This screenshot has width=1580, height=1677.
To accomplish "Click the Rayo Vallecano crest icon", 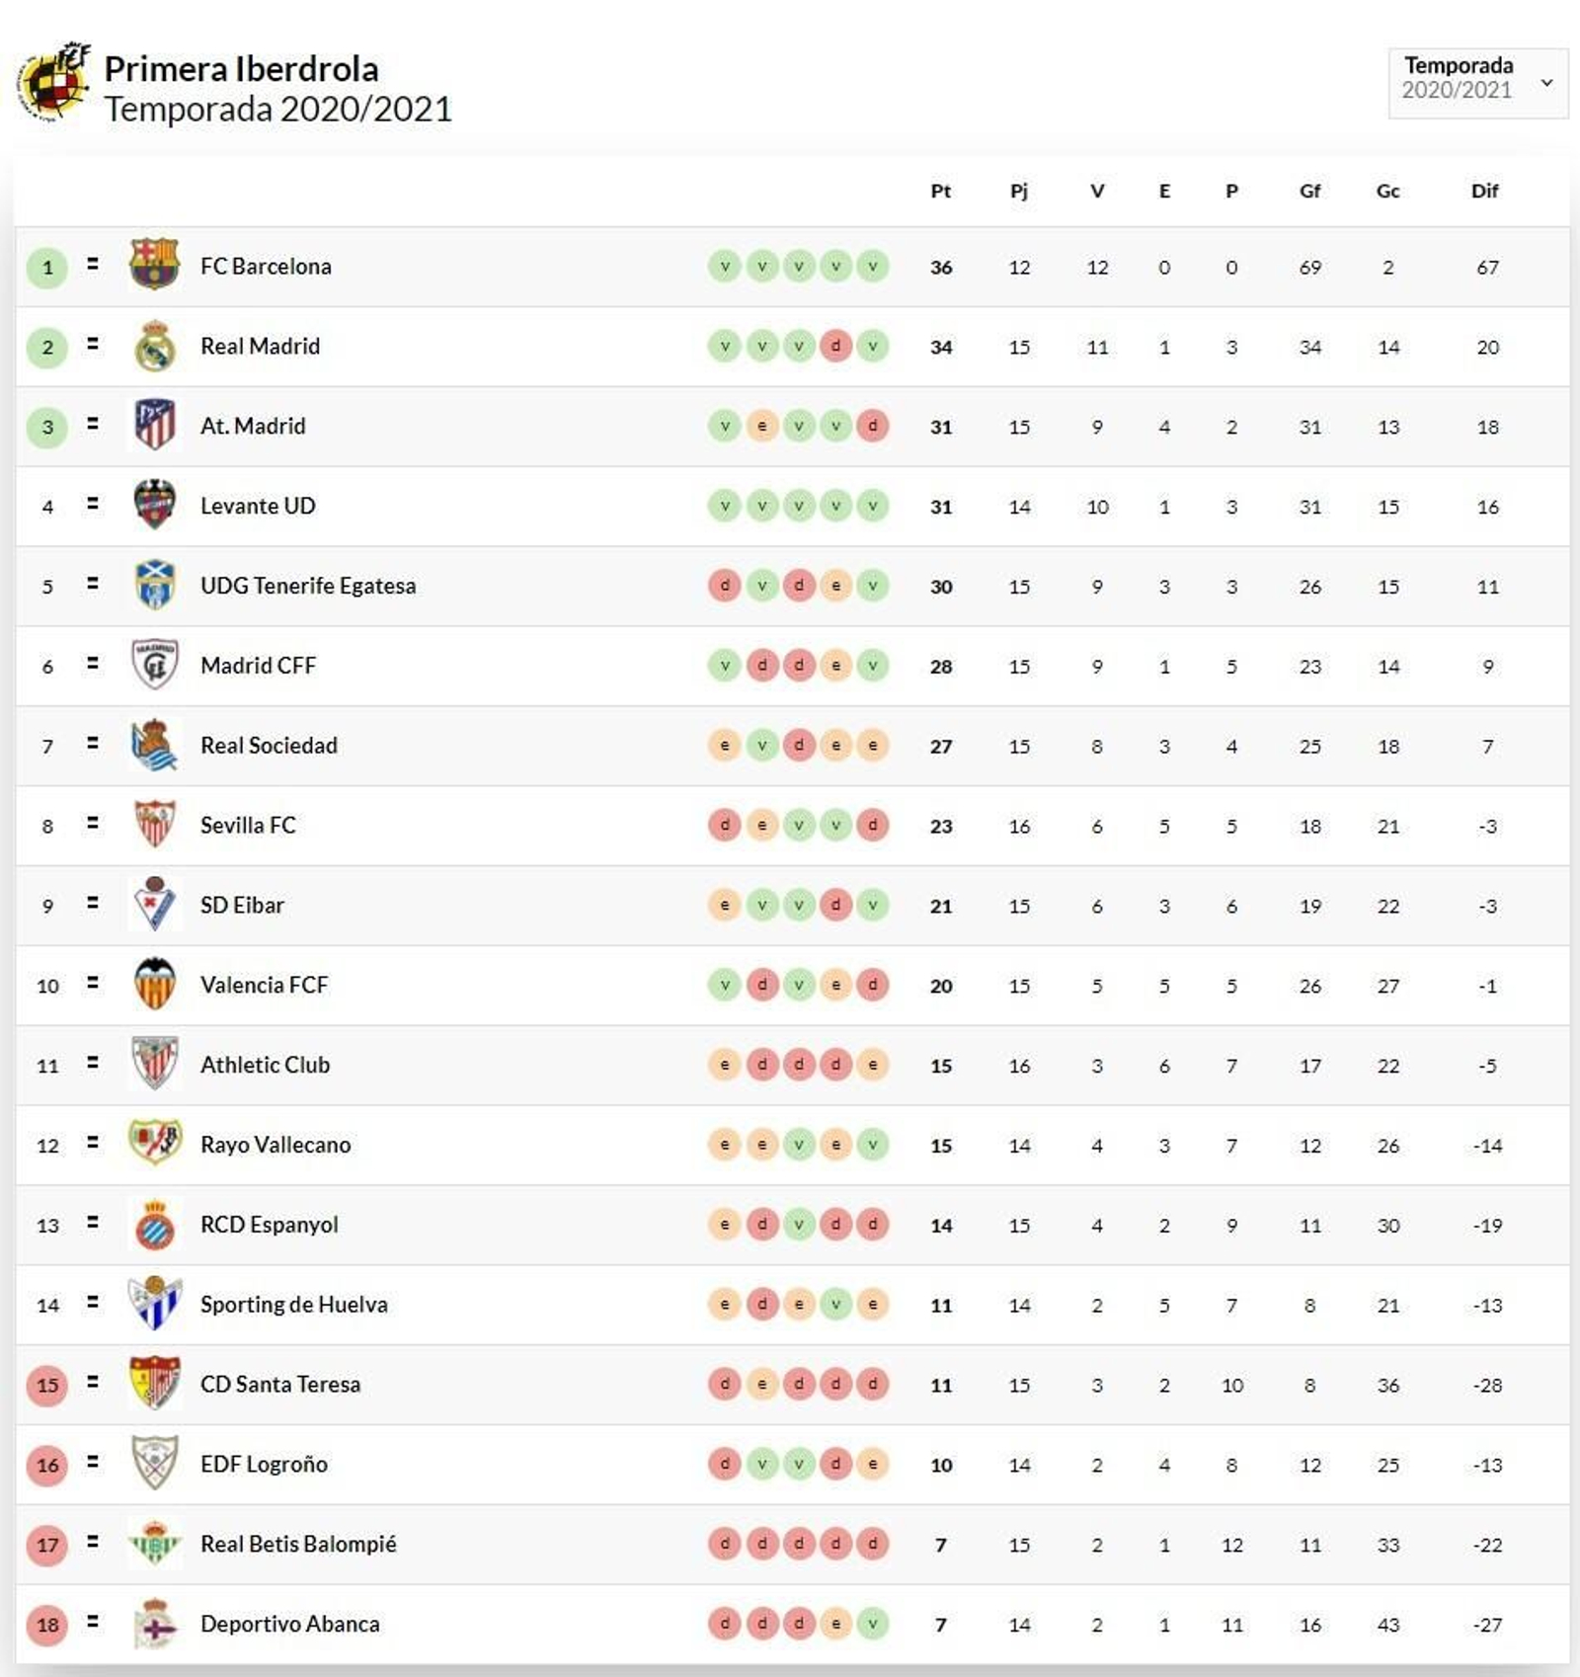I will pyautogui.click(x=154, y=1143).
